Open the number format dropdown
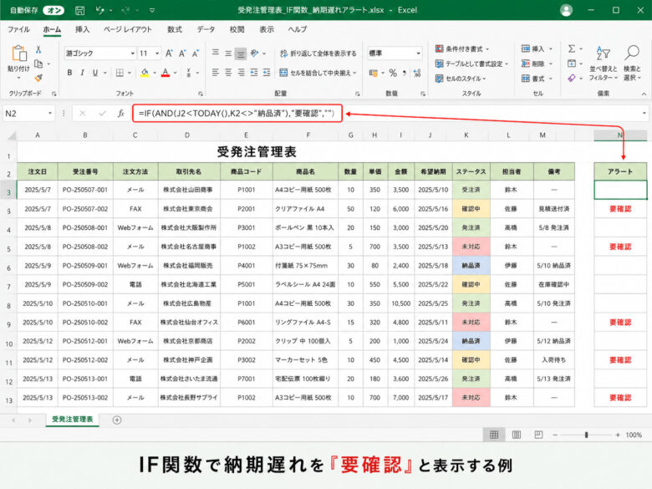 click(x=418, y=53)
